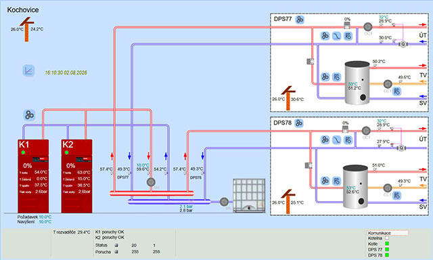
Task: Click the date and time 16:10:30 02.08.2026
Action: tap(66, 72)
